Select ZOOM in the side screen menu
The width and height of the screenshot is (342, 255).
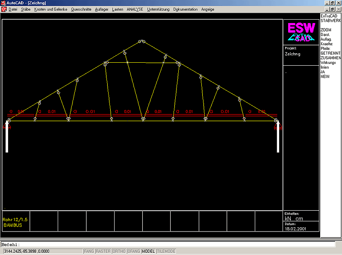click(326, 30)
